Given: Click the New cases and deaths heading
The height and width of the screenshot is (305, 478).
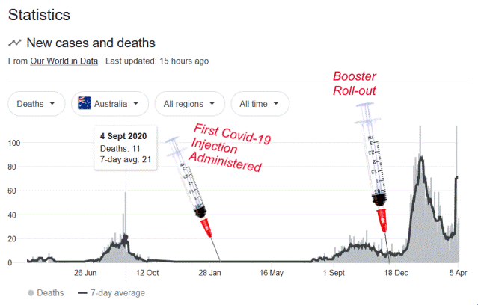Looking at the screenshot, I should 93,43.
